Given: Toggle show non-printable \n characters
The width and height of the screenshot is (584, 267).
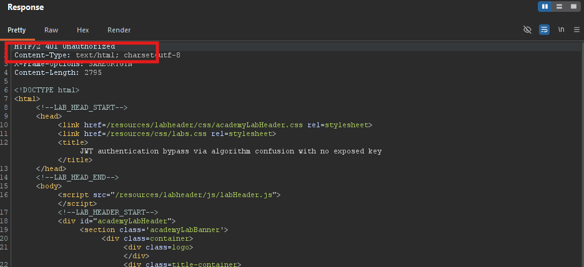Looking at the screenshot, I should pos(561,30).
